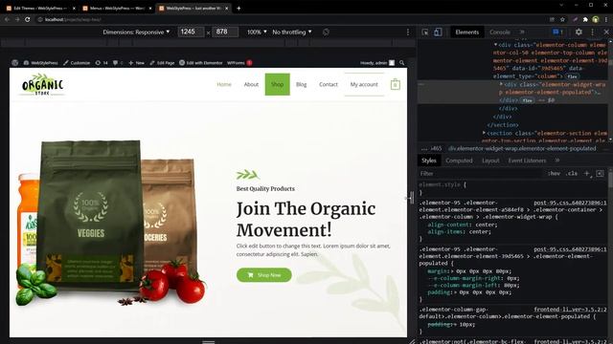Open the Shop menu item
The width and height of the screenshot is (613, 344).
[277, 84]
